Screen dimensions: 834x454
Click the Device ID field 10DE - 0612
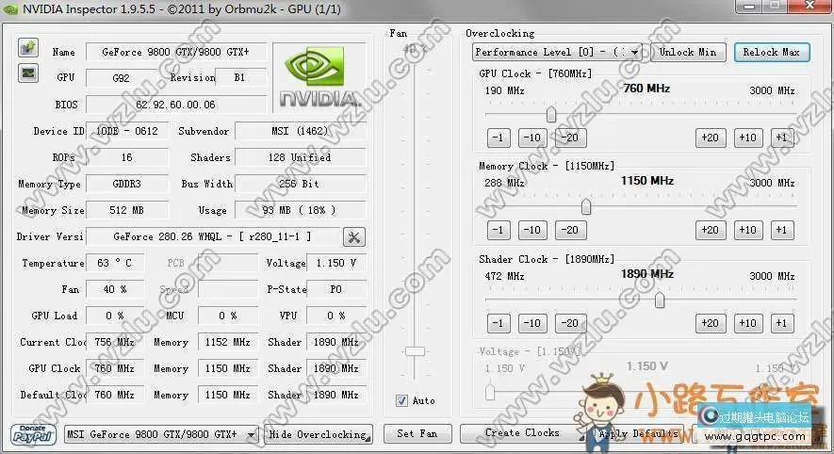pos(127,131)
